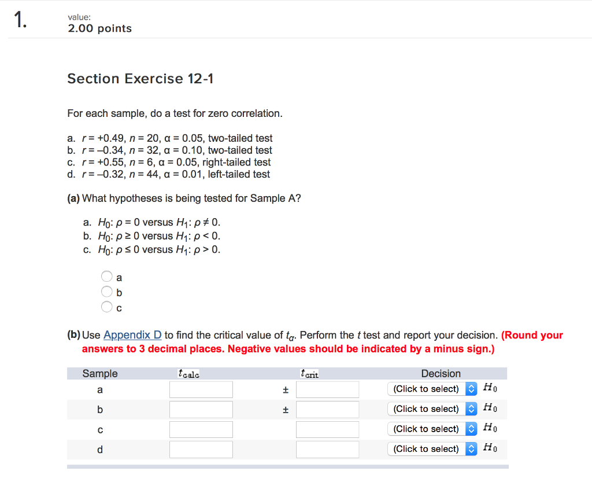This screenshot has height=486, width=592.
Task: Open the Appendix D link
Action: coord(133,334)
